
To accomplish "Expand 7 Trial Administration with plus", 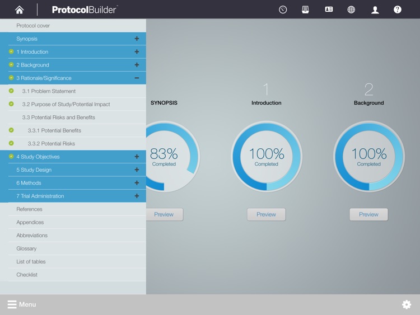I will click(137, 196).
